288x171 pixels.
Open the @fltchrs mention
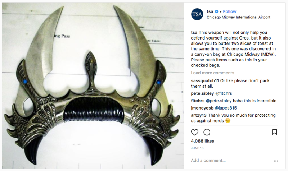(x=224, y=93)
